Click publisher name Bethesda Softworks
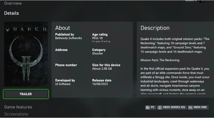The width and height of the screenshot is (214, 118). pos(68,38)
